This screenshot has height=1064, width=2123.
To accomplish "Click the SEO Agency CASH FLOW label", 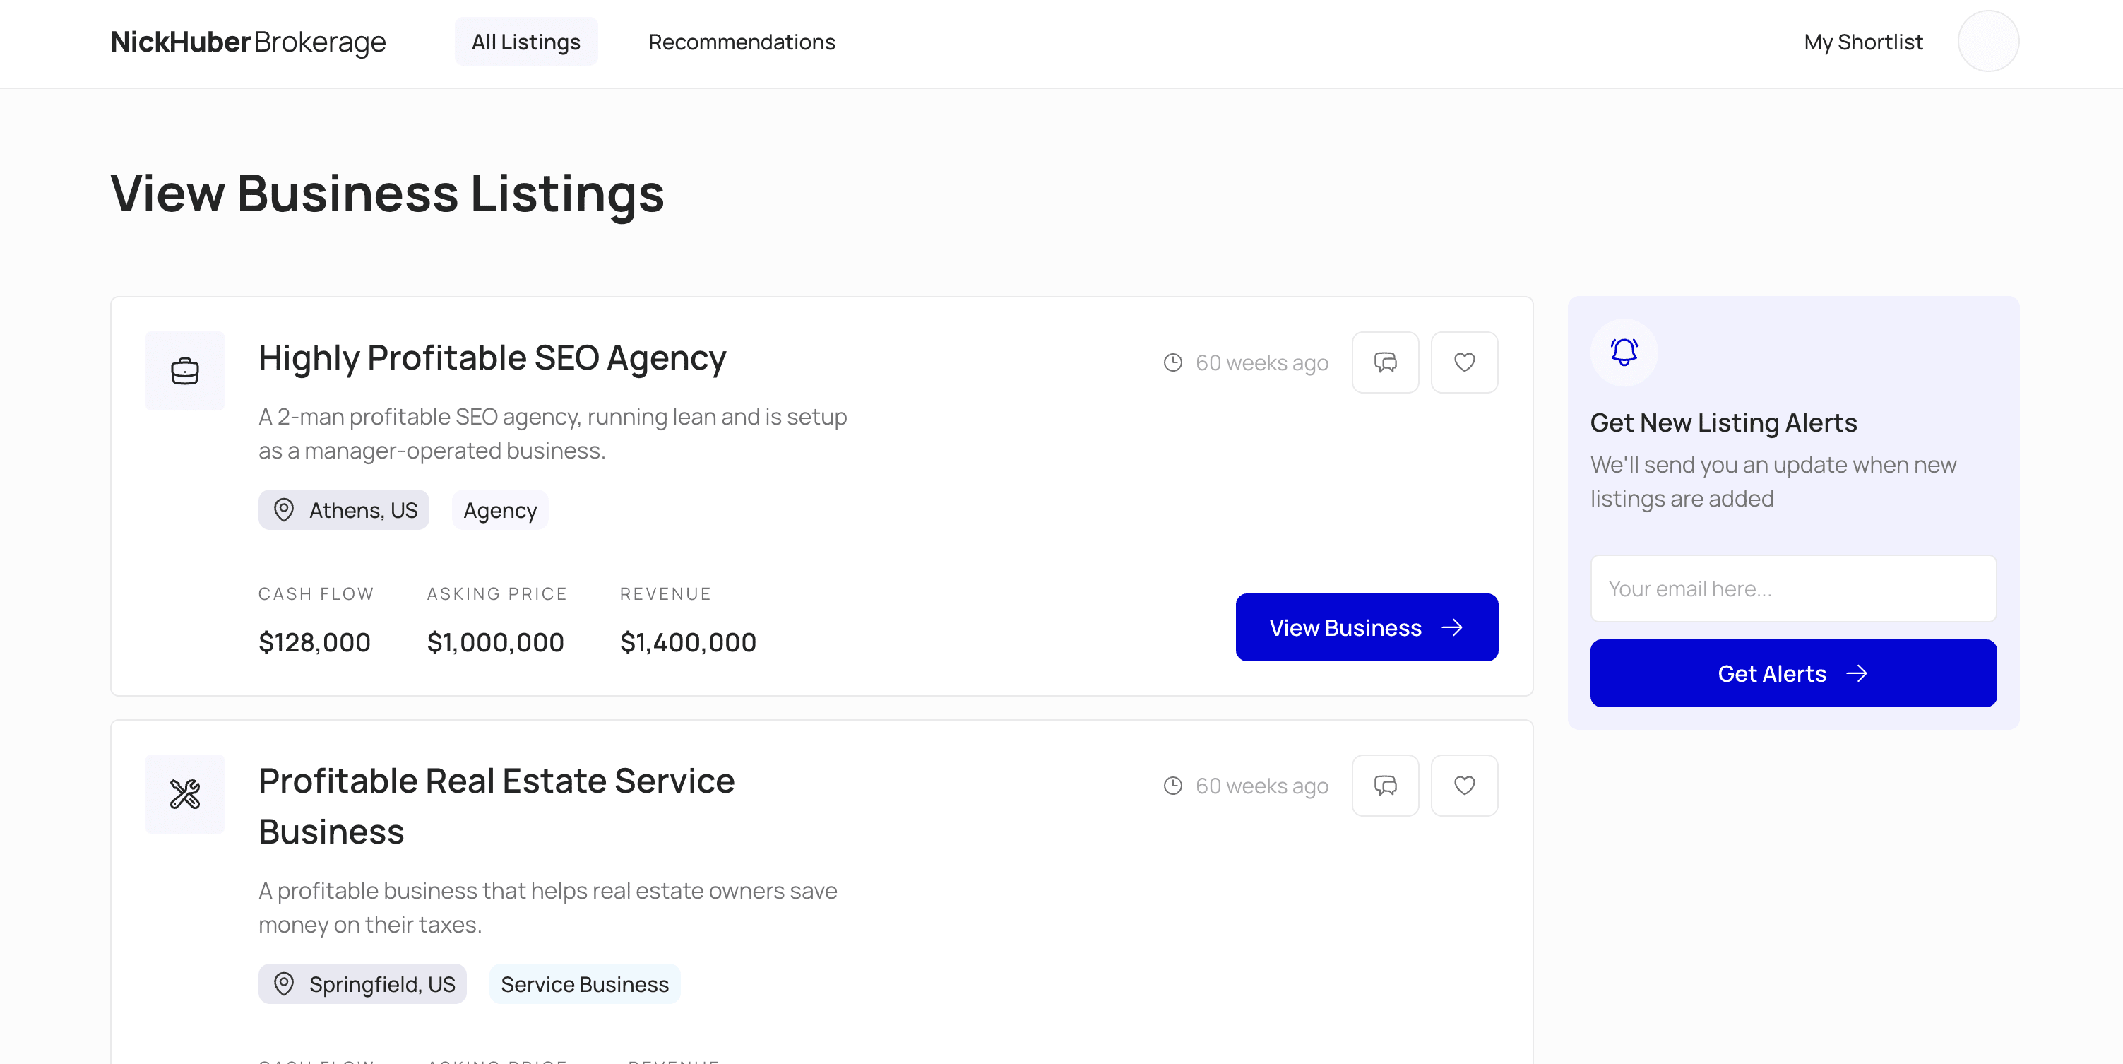I will point(316,593).
